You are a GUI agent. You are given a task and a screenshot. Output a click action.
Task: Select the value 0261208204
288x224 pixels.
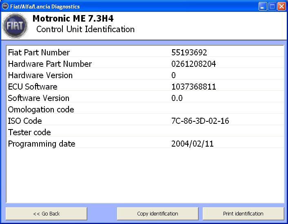[x=193, y=64]
